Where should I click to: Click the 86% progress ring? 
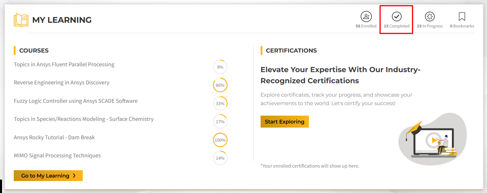[220, 85]
